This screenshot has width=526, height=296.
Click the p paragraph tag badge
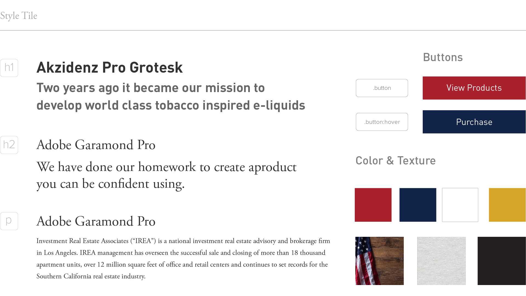click(x=9, y=221)
